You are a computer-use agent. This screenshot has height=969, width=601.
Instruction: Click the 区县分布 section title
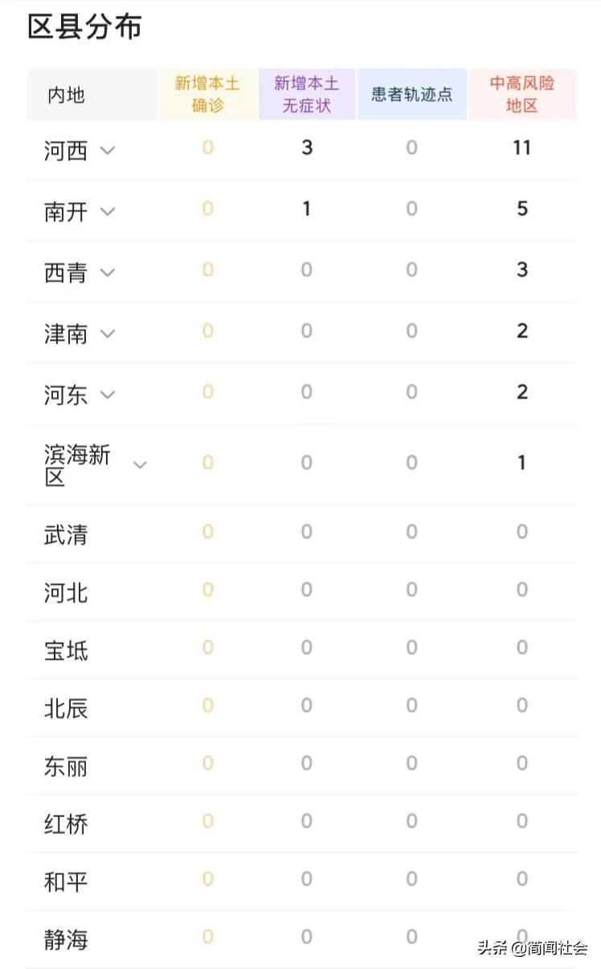[84, 27]
